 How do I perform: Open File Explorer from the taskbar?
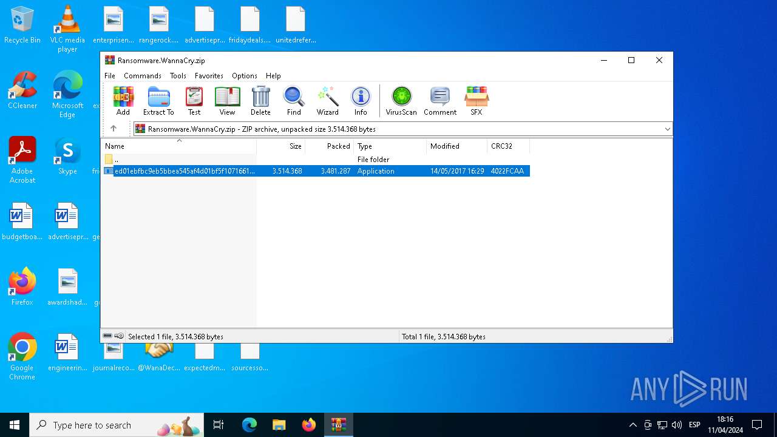[279, 425]
